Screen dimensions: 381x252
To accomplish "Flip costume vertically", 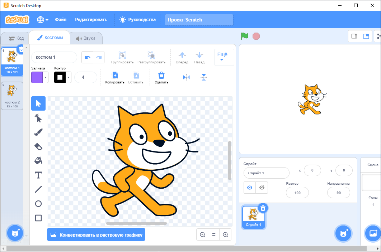I will tap(204, 77).
